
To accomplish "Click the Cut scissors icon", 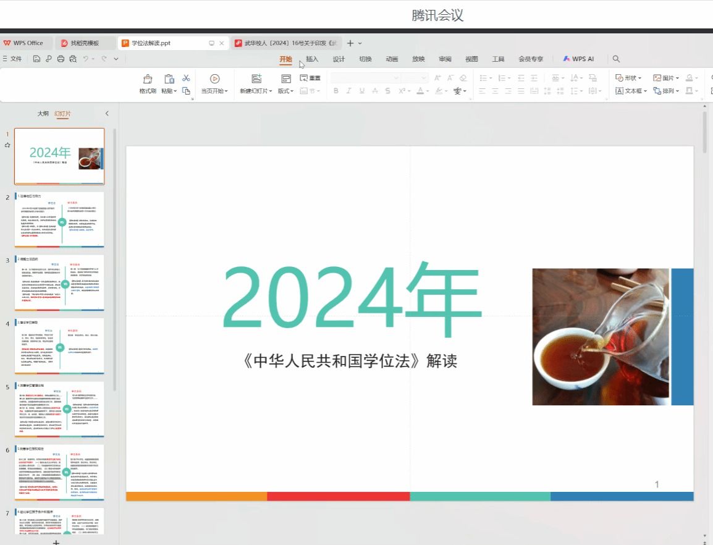I will (186, 78).
